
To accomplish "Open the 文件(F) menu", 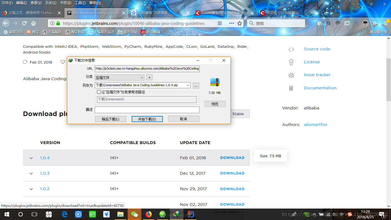I will [7, 3].
